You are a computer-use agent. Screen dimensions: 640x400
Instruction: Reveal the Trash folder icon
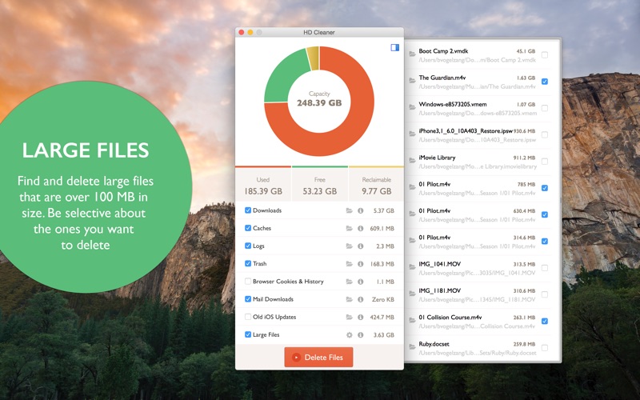(349, 264)
